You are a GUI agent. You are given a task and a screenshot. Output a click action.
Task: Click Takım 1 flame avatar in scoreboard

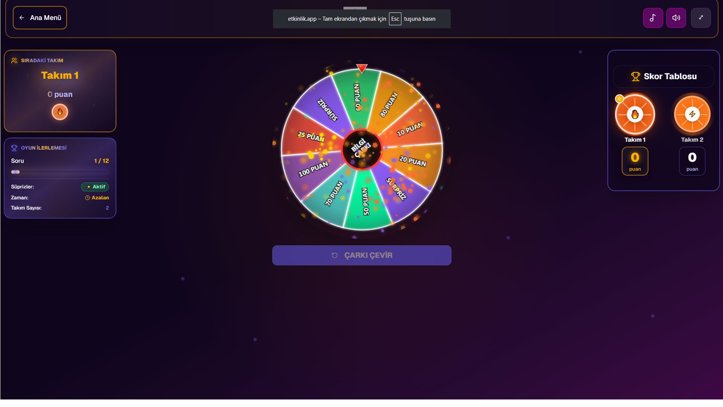point(635,114)
